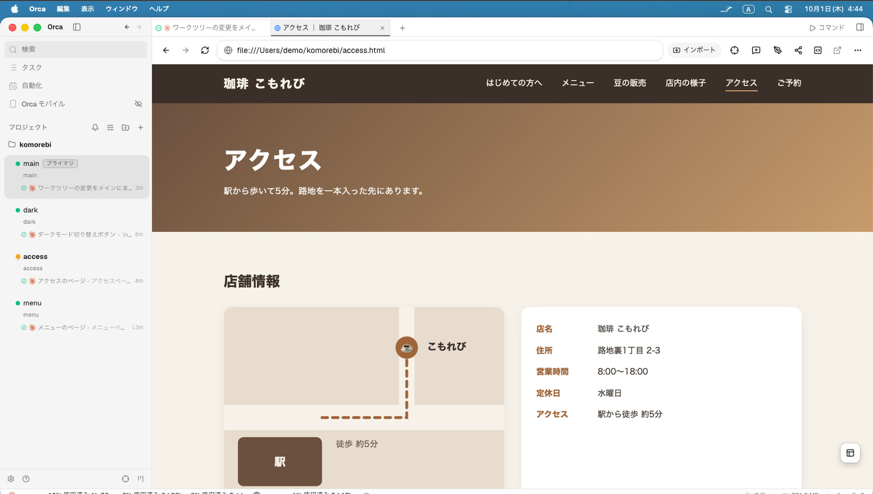The height and width of the screenshot is (494, 873).
Task: Close the アクセス tab
Action: tap(382, 28)
